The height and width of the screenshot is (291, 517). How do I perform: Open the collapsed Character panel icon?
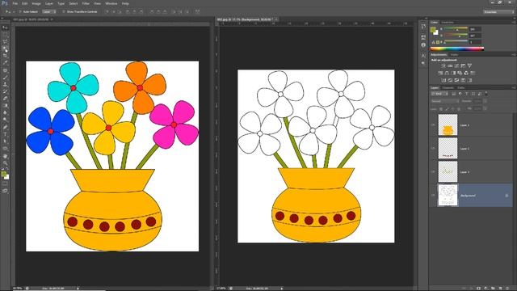coord(423,56)
